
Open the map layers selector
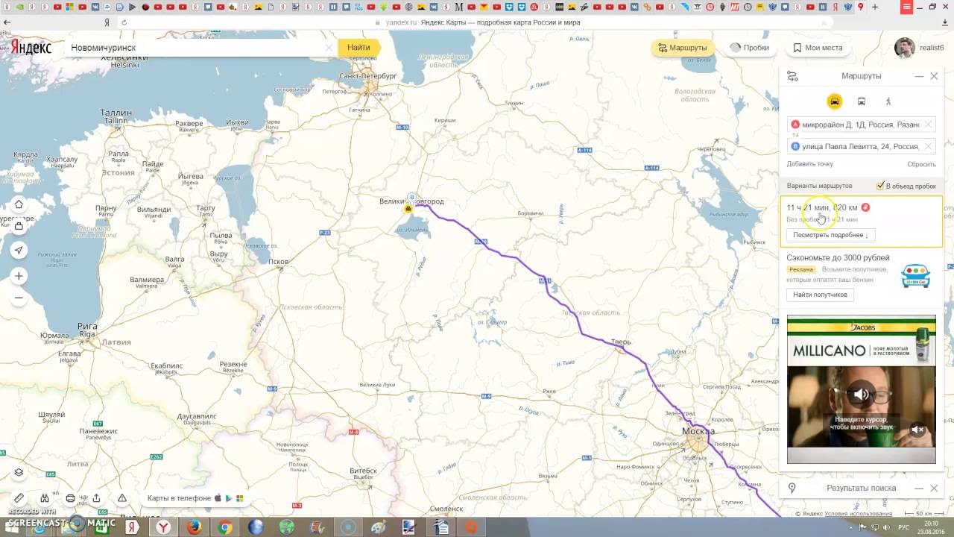point(19,472)
